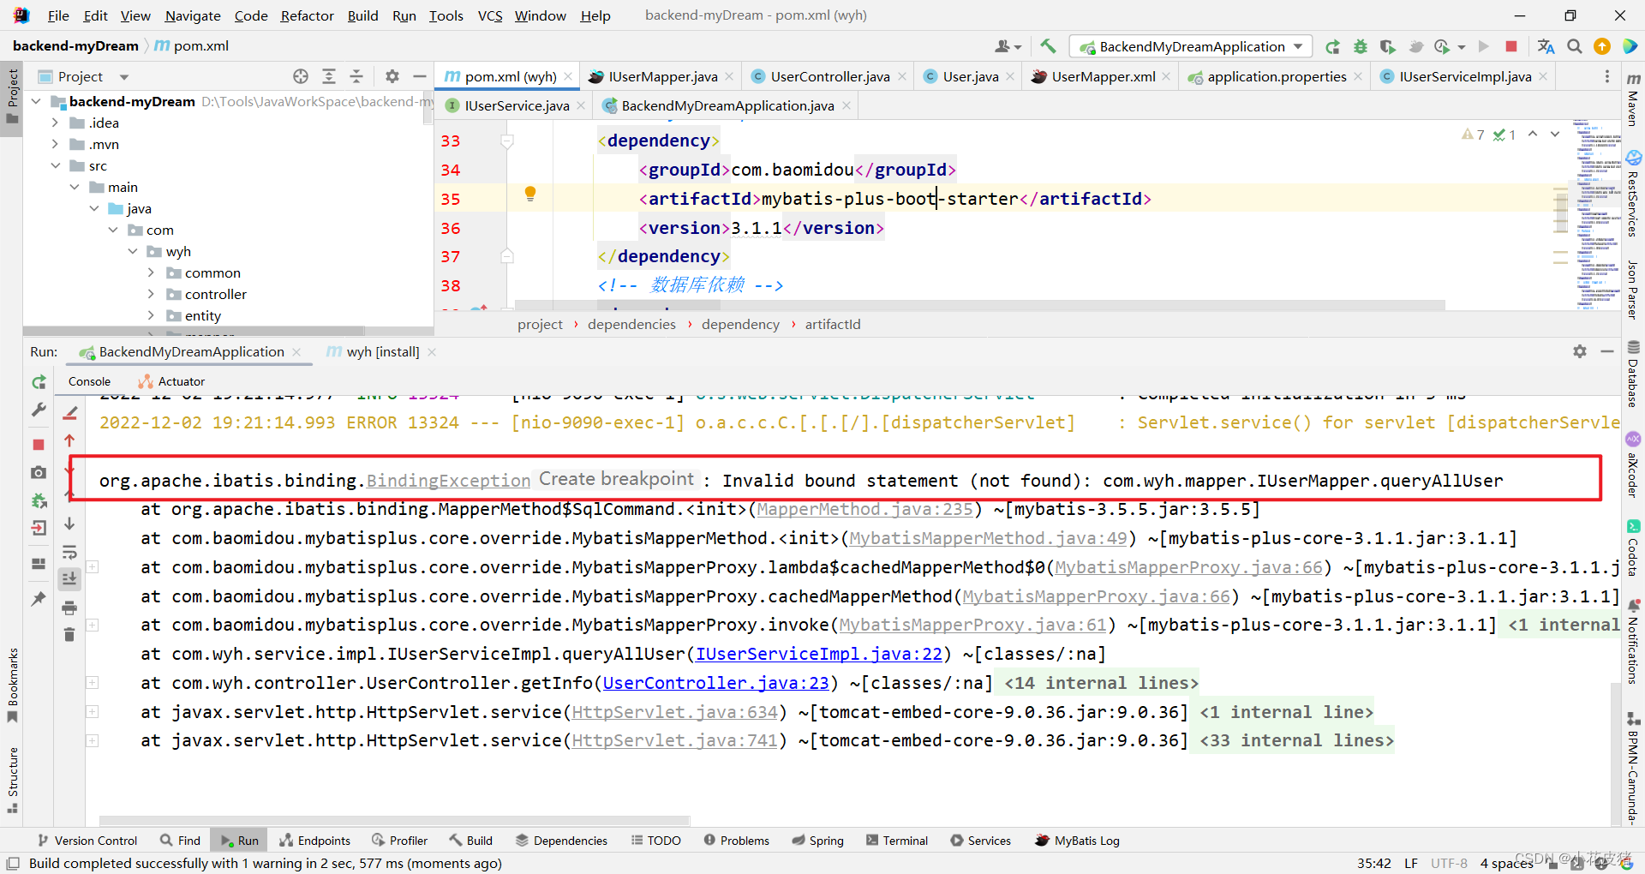The width and height of the screenshot is (1645, 874).
Task: Run the app in Debug mode
Action: tap(1361, 46)
